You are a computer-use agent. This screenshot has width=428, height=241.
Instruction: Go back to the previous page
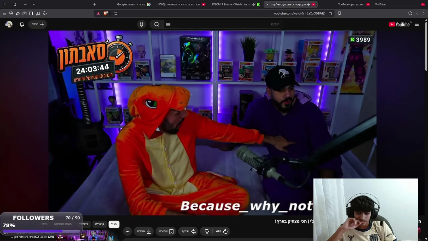tap(423, 13)
